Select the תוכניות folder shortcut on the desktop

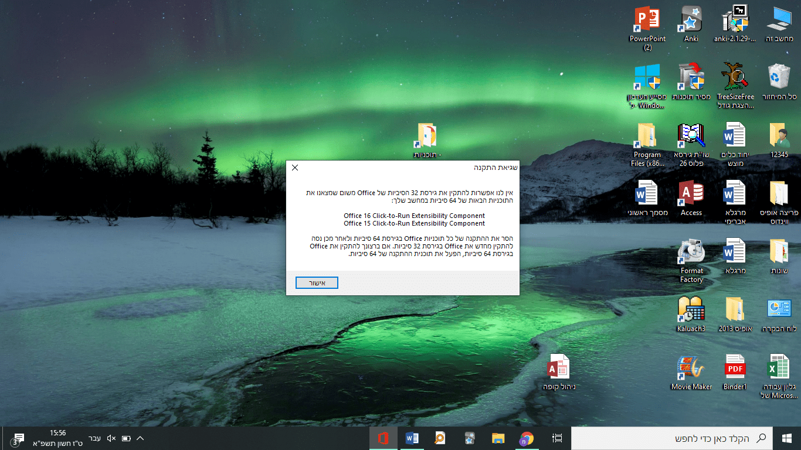point(427,141)
